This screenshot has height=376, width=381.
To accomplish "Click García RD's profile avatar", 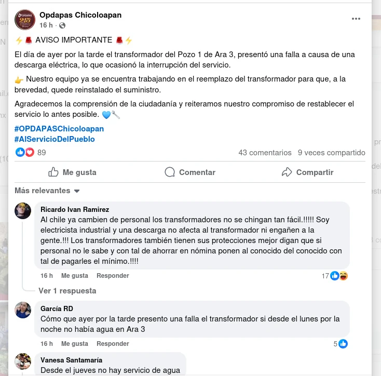I will [23, 310].
